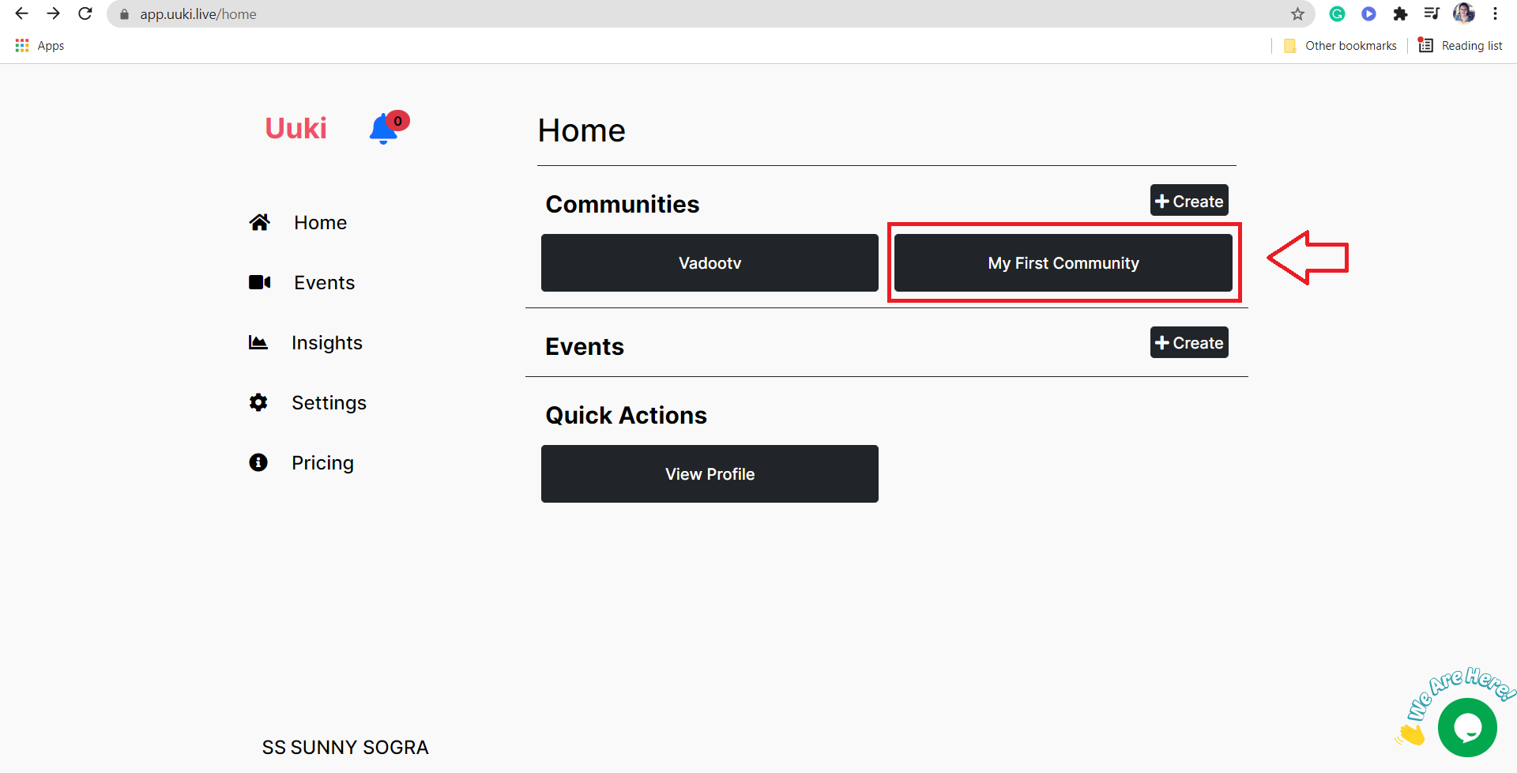The height and width of the screenshot is (773, 1517).
Task: Create a new event with Create button
Action: tap(1189, 342)
